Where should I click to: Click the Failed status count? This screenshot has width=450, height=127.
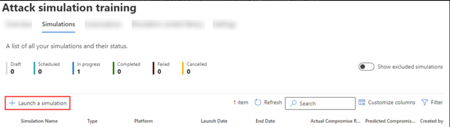(159, 72)
